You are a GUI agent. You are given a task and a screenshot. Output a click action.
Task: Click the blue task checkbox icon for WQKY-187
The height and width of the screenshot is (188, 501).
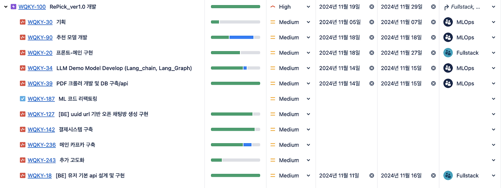click(x=23, y=99)
